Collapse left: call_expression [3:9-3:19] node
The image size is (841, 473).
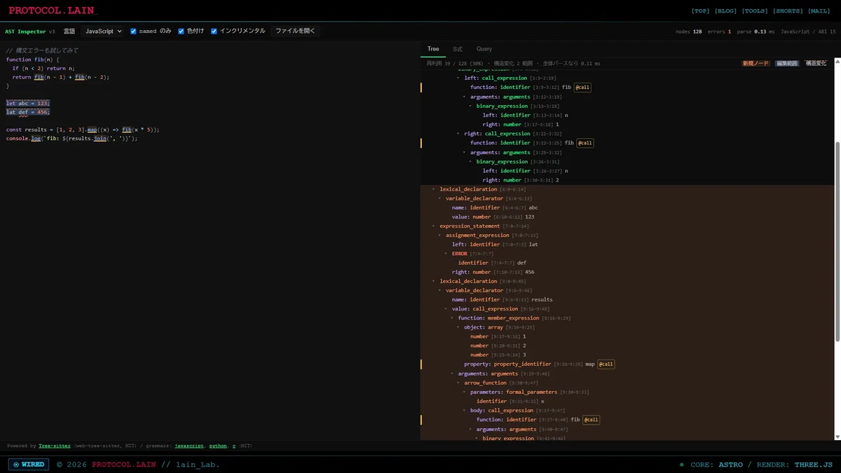point(458,78)
